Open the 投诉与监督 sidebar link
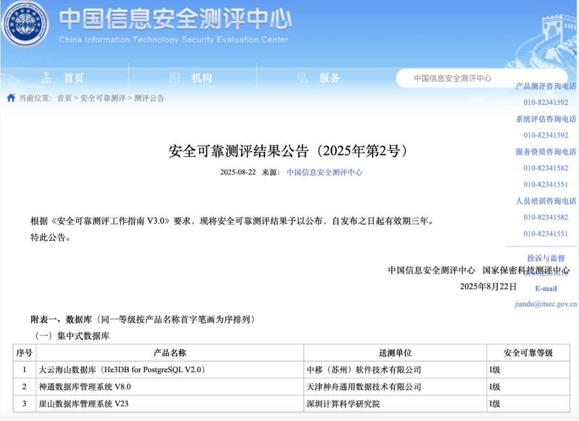This screenshot has height=421, width=579. click(546, 258)
